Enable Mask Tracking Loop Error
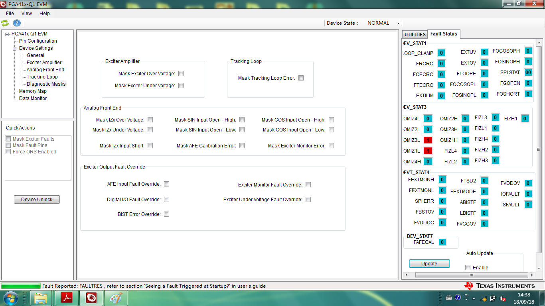Screen dimensions: 545x306 point(301,78)
